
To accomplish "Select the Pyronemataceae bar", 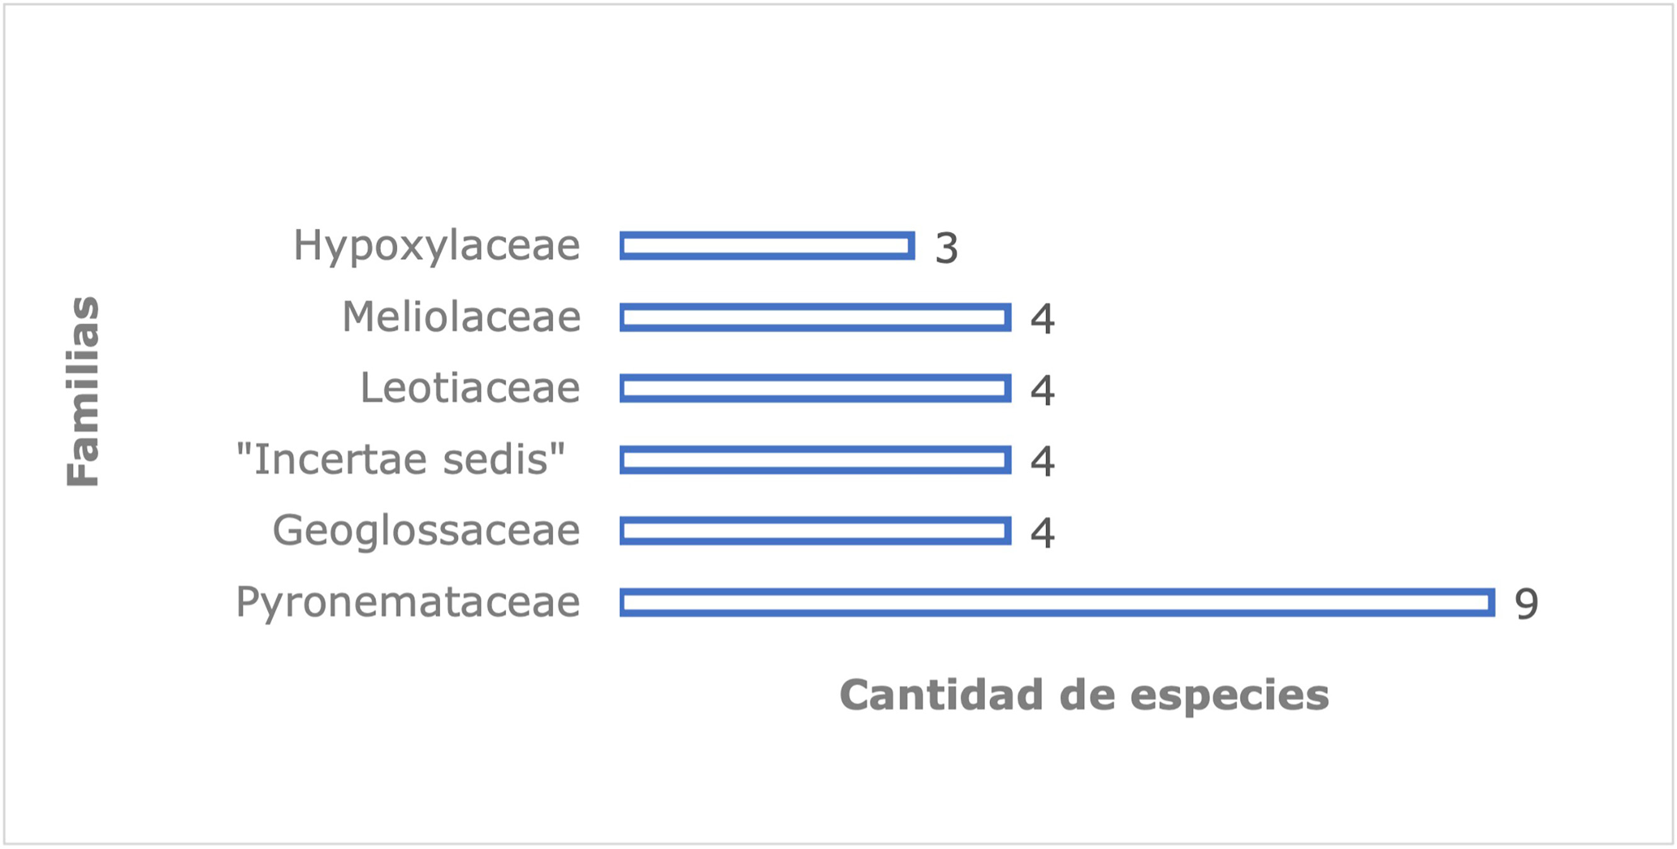I will 1057,602.
